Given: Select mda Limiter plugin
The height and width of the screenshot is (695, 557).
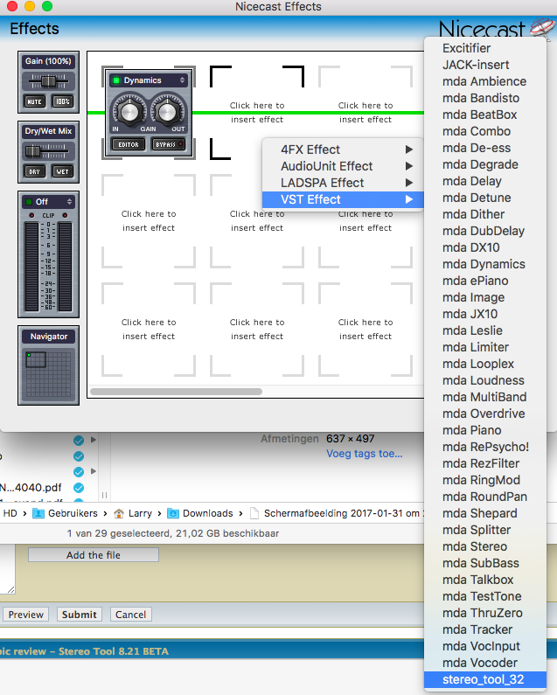Looking at the screenshot, I should (x=485, y=348).
